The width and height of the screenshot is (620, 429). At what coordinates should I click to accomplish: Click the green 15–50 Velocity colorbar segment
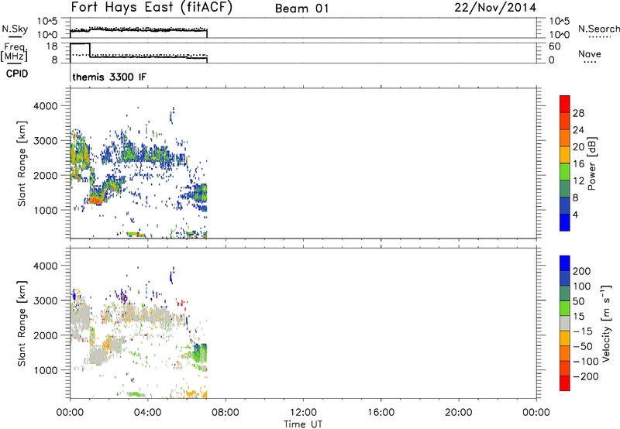[565, 308]
